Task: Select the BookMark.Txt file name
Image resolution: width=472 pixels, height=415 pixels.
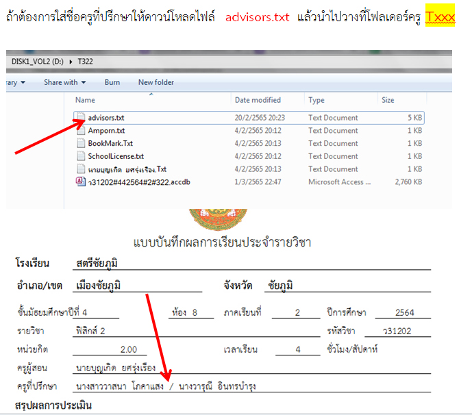Action: tap(110, 143)
